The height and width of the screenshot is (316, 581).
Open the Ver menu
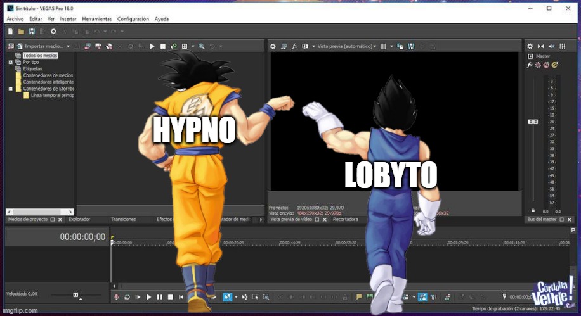(51, 19)
